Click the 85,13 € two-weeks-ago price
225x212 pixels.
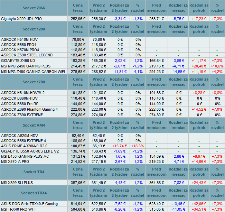coord(99,146)
